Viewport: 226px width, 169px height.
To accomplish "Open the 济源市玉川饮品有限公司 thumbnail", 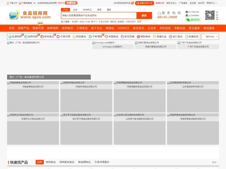I will tap(33, 129).
